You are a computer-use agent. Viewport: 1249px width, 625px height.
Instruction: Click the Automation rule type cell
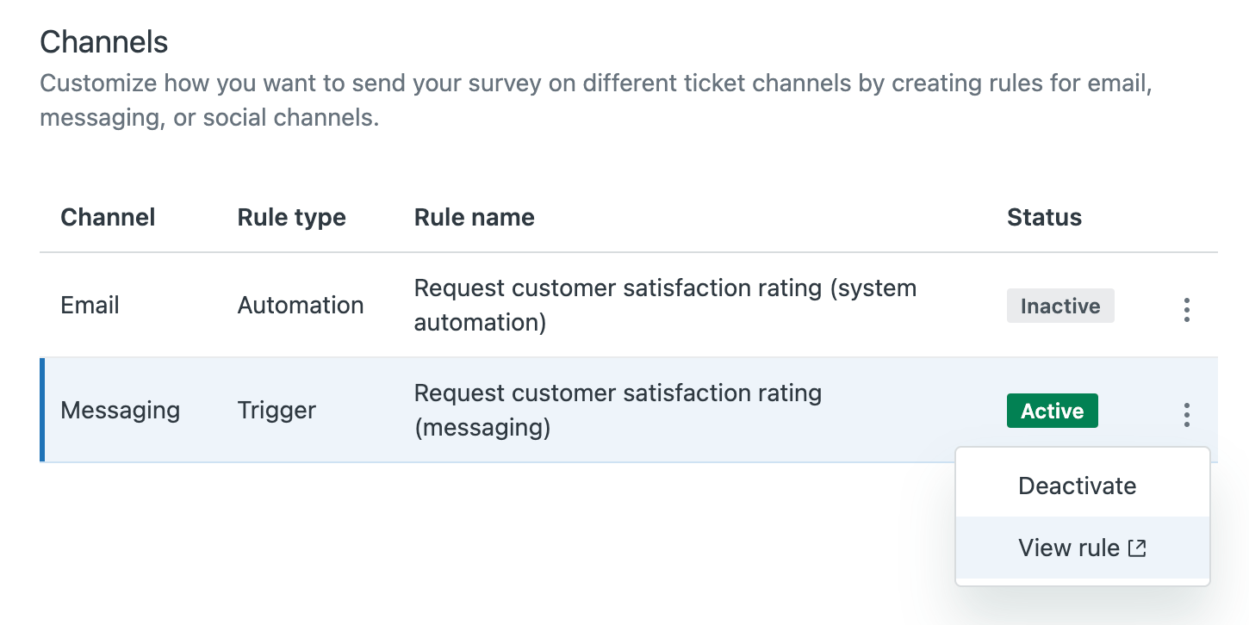(x=300, y=306)
